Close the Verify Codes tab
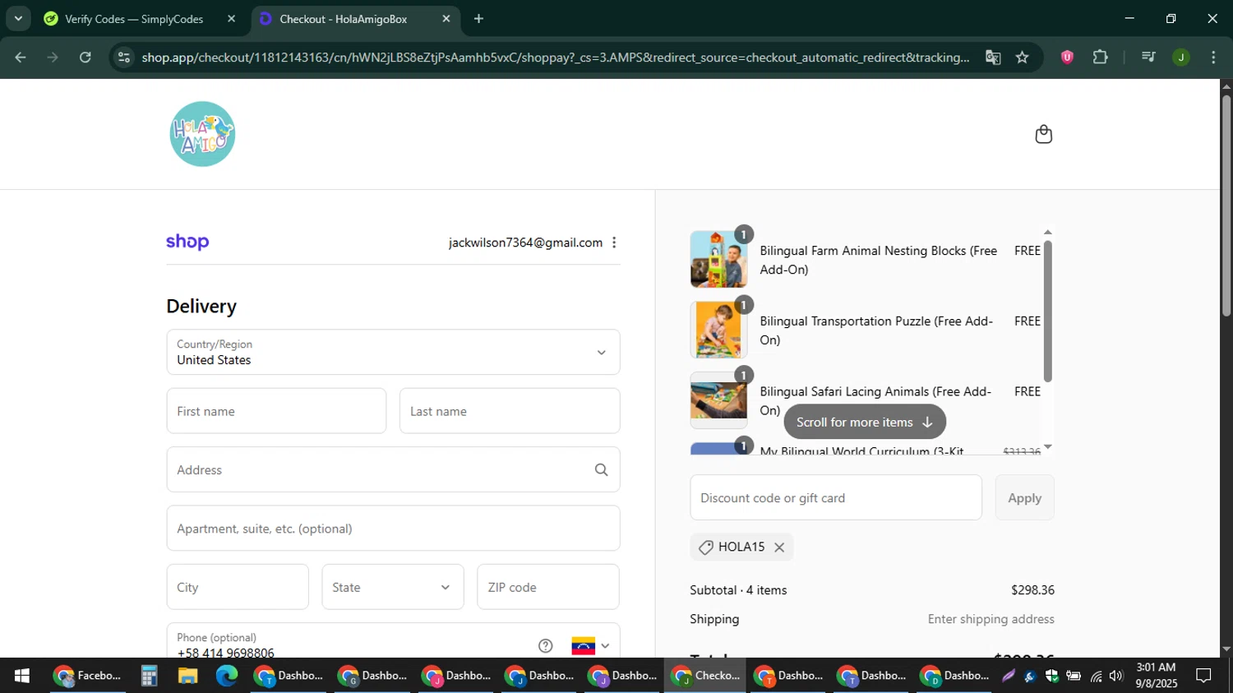Screen dimensions: 1233x693 click(x=231, y=19)
